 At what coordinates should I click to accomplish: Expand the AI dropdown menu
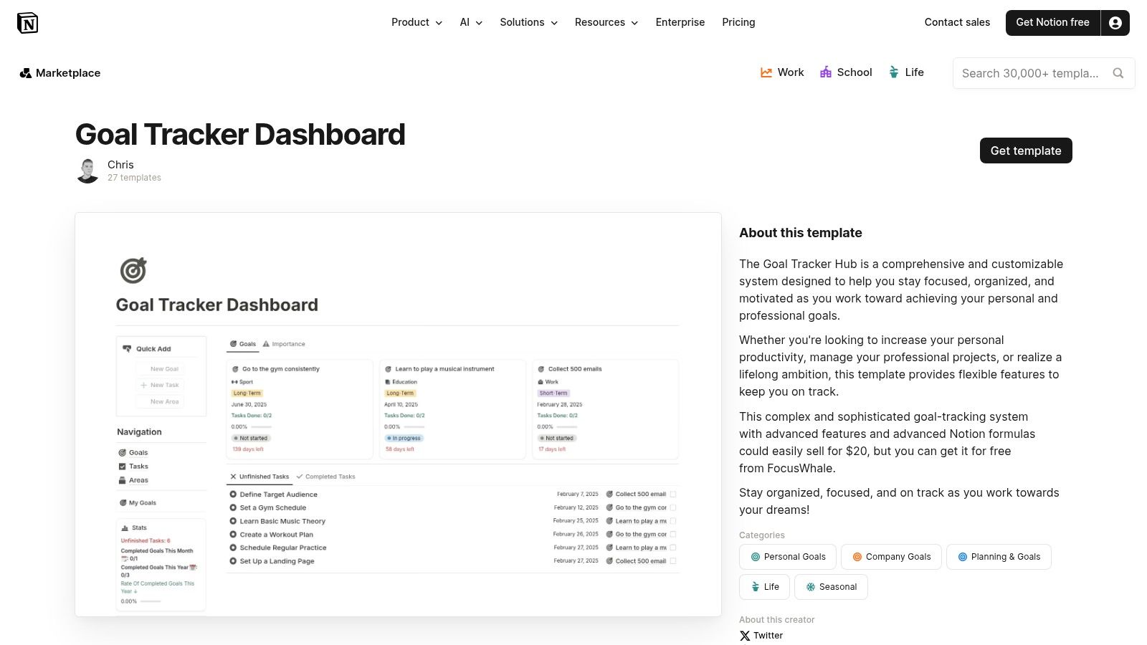coord(471,22)
